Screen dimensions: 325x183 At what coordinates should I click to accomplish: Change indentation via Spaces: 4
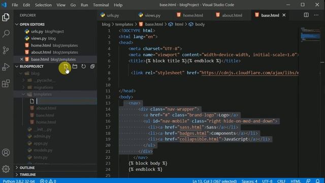tap(249, 181)
